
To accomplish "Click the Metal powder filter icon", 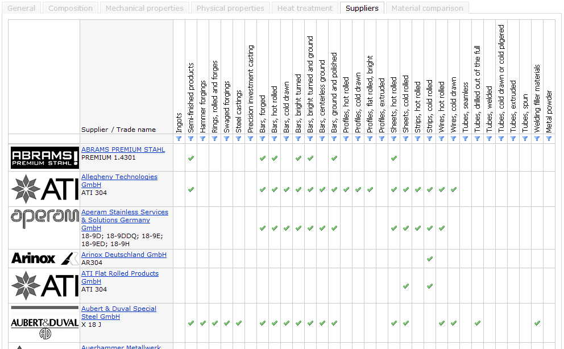I will click(x=549, y=139).
